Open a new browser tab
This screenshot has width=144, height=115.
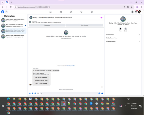point(11,2)
